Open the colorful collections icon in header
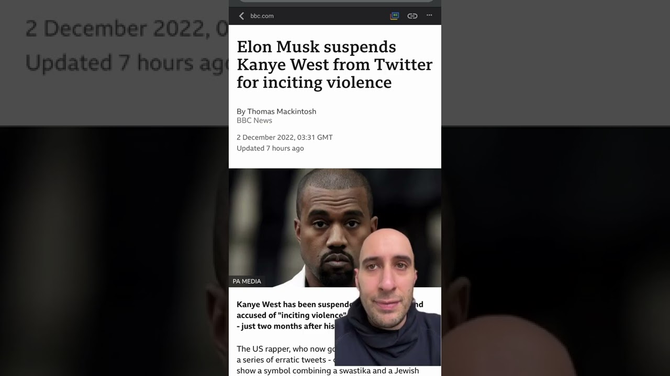 pos(395,16)
